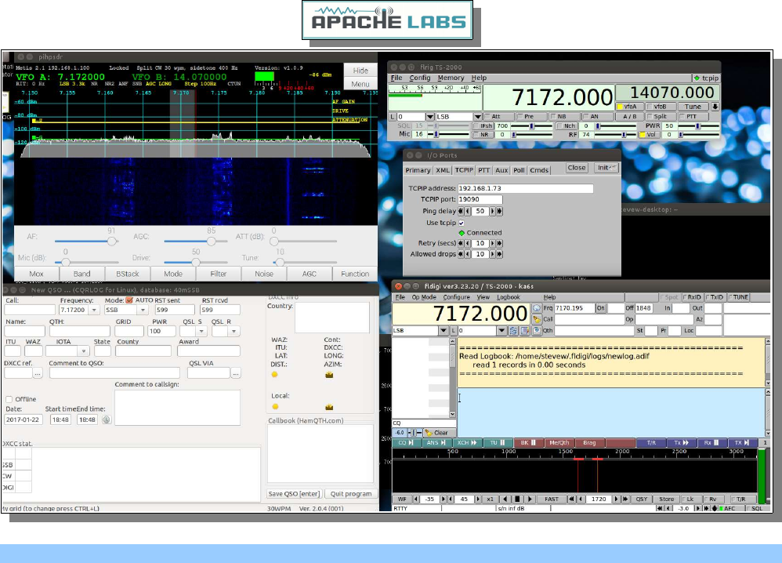The width and height of the screenshot is (782, 563).
Task: Click the logbook notes icon in fldigi
Action: [525, 330]
